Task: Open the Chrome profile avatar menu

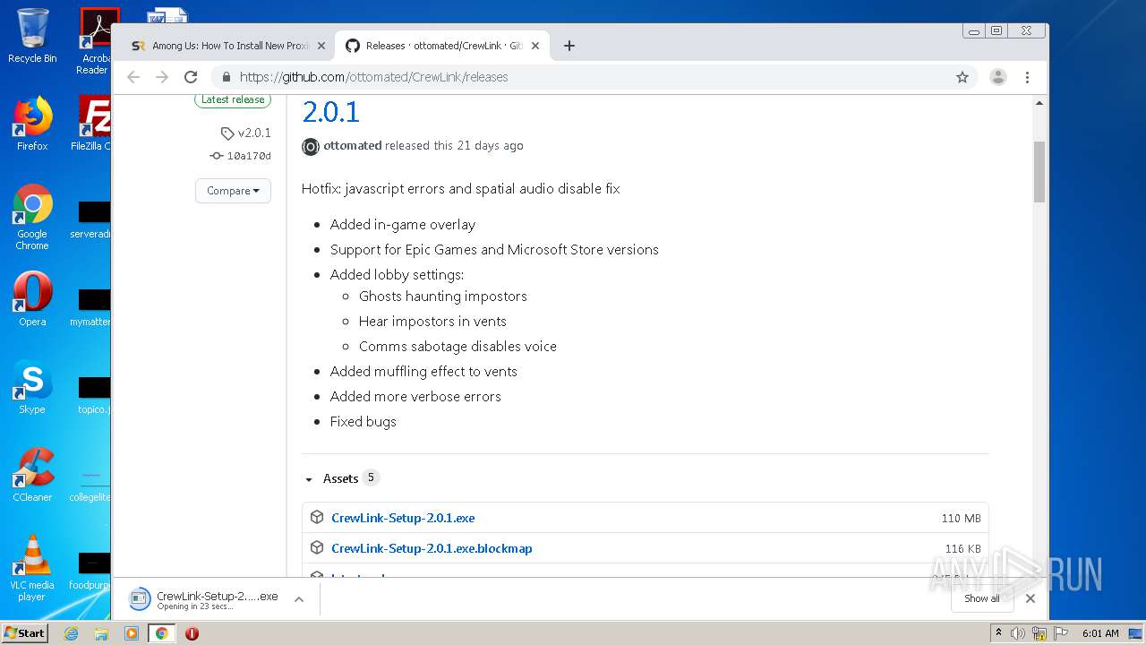Action: click(997, 77)
